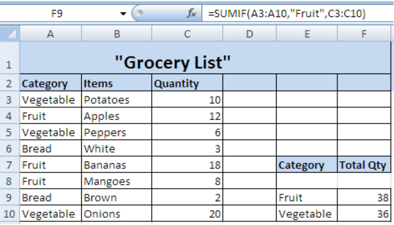The height and width of the screenshot is (225, 394).
Task: Select the Total Qty header cell
Action: pos(364,165)
